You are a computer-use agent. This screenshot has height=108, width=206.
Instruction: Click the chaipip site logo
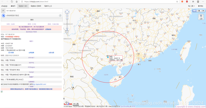(4, 6)
